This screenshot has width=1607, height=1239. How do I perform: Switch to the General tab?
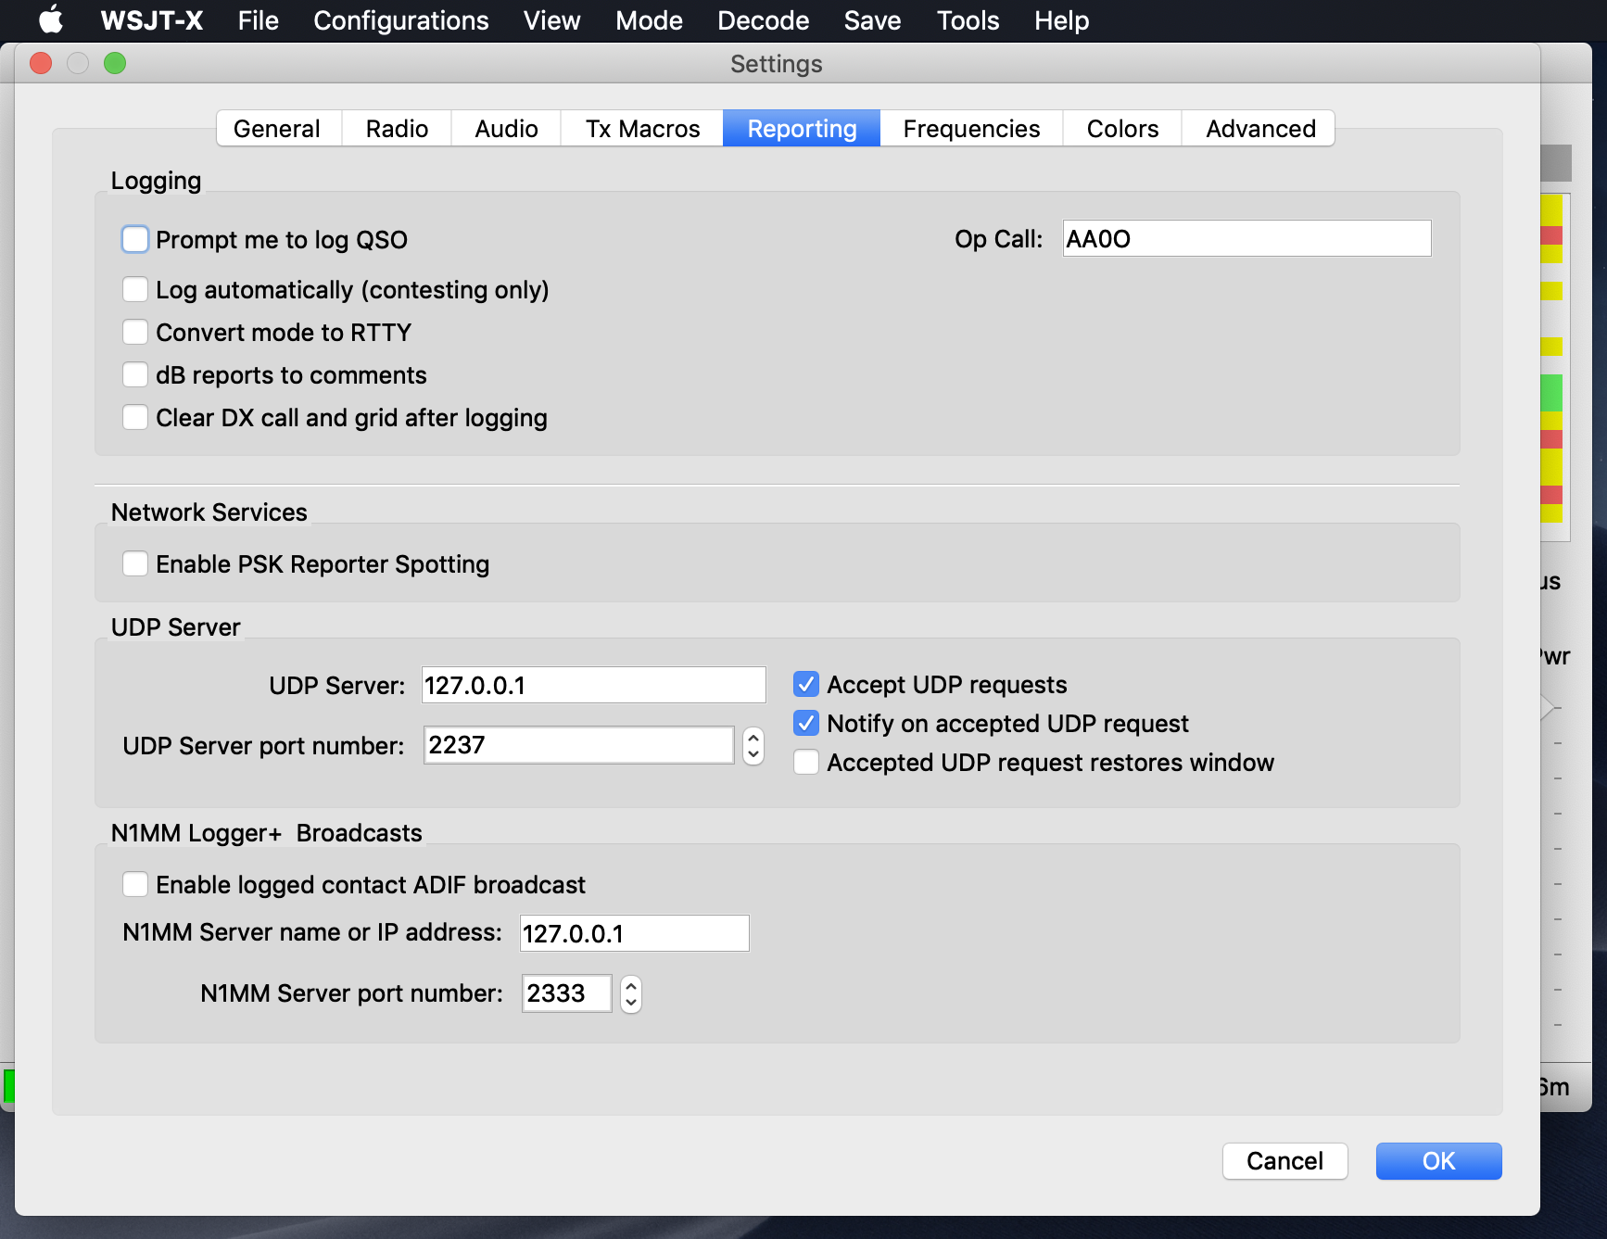[277, 129]
